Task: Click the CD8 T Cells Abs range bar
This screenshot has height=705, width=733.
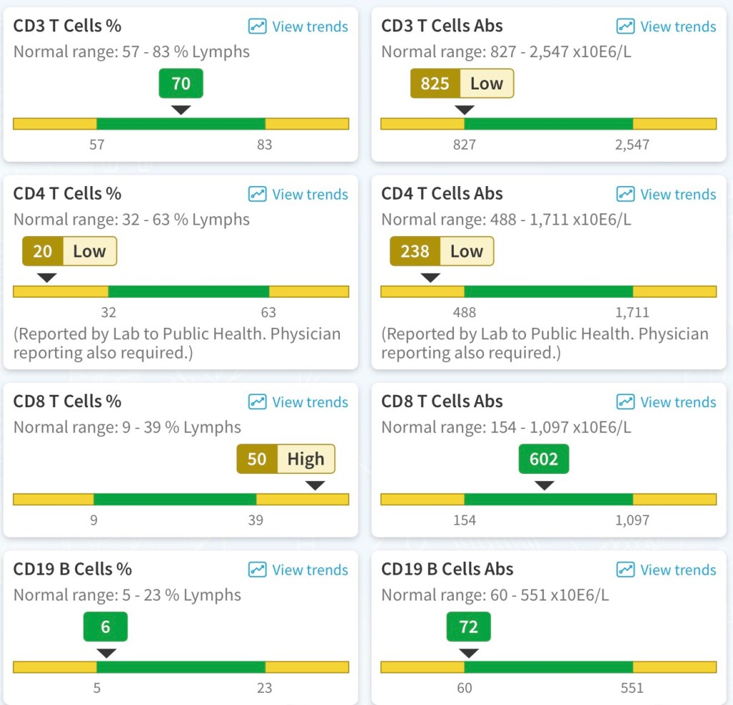Action: coord(548,499)
